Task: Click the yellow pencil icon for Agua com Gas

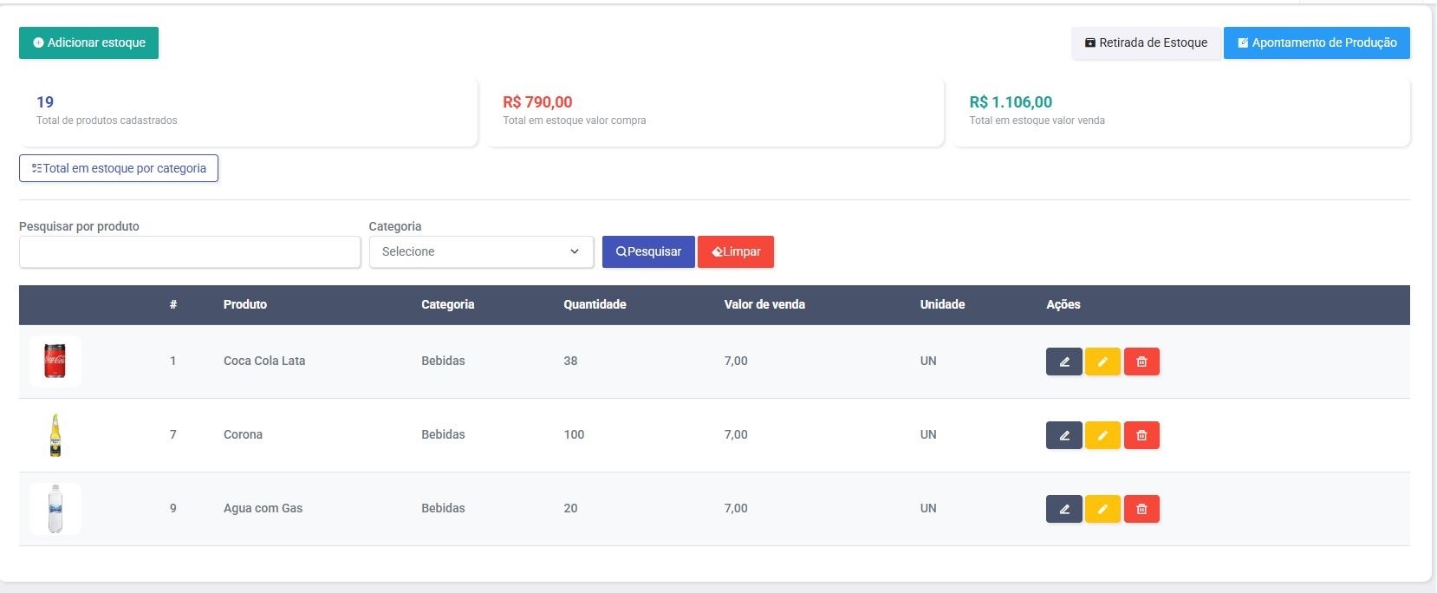Action: (x=1102, y=509)
